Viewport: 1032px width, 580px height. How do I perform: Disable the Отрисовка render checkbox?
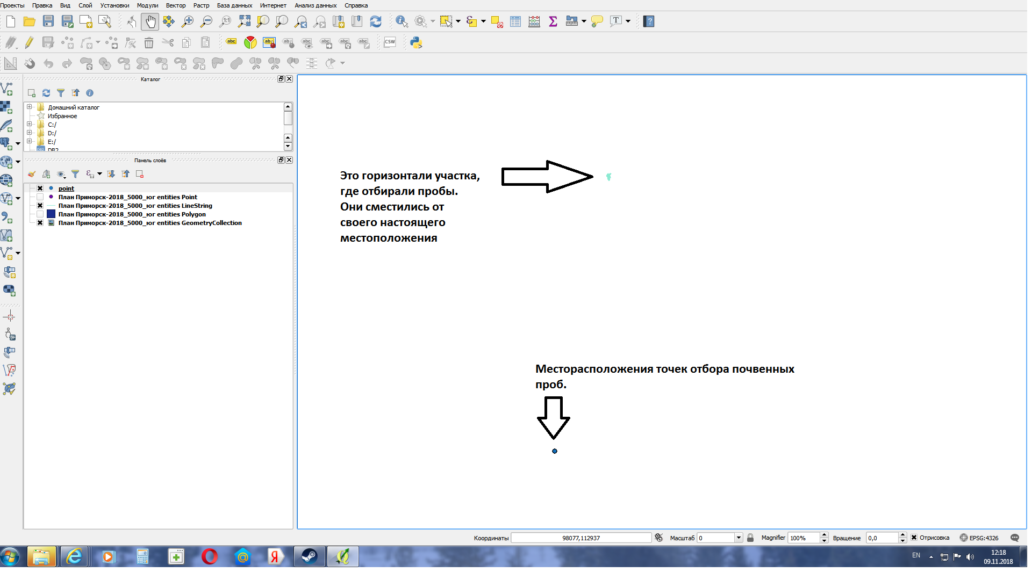click(x=914, y=538)
